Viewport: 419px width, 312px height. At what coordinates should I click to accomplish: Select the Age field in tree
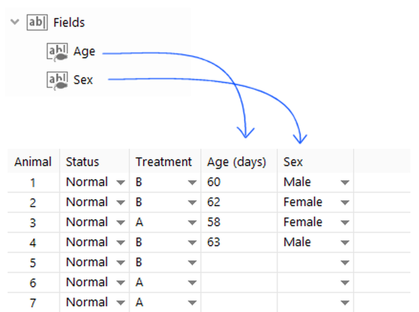pyautogui.click(x=84, y=52)
